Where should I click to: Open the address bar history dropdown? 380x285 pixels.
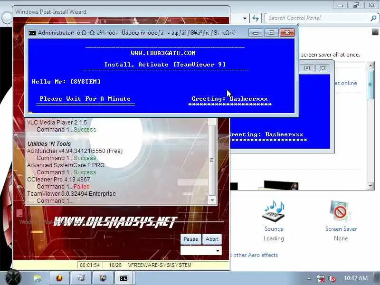(245, 19)
